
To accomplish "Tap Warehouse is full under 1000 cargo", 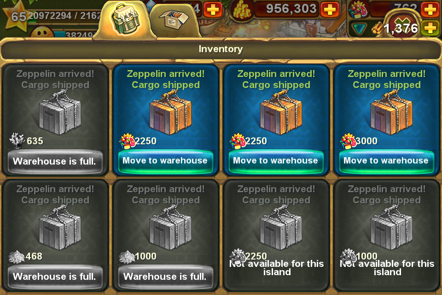I will tap(165, 277).
